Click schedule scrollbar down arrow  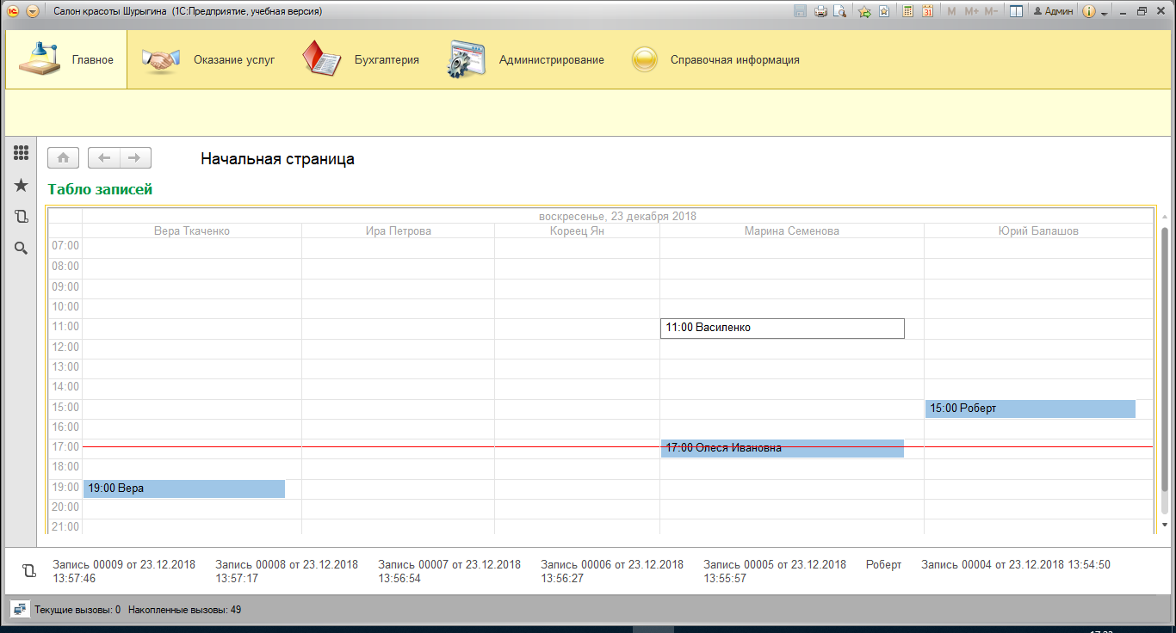(x=1165, y=524)
